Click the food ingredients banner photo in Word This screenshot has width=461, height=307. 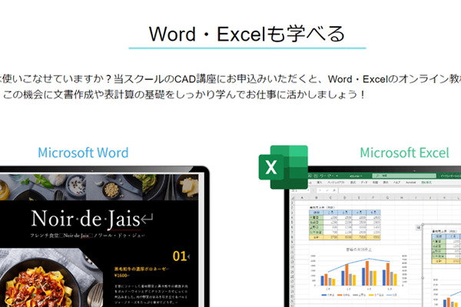(99, 187)
